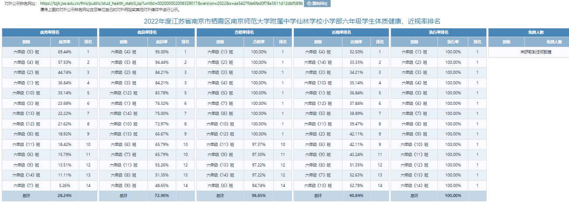Click 六年级《4》班 in the 近视率排名 table

318,52
